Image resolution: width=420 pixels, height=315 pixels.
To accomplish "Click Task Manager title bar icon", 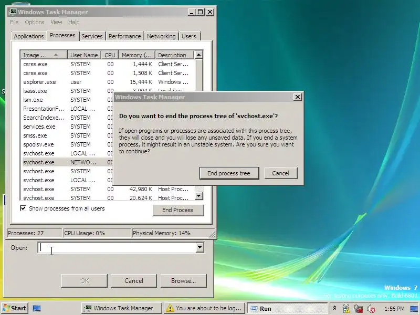I will click(13, 12).
